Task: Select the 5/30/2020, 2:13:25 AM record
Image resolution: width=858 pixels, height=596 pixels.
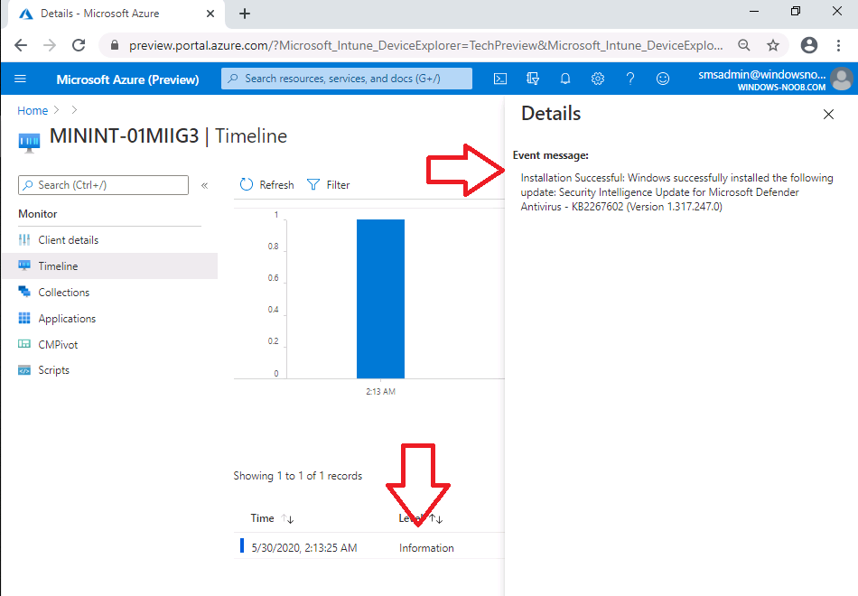Action: tap(304, 548)
